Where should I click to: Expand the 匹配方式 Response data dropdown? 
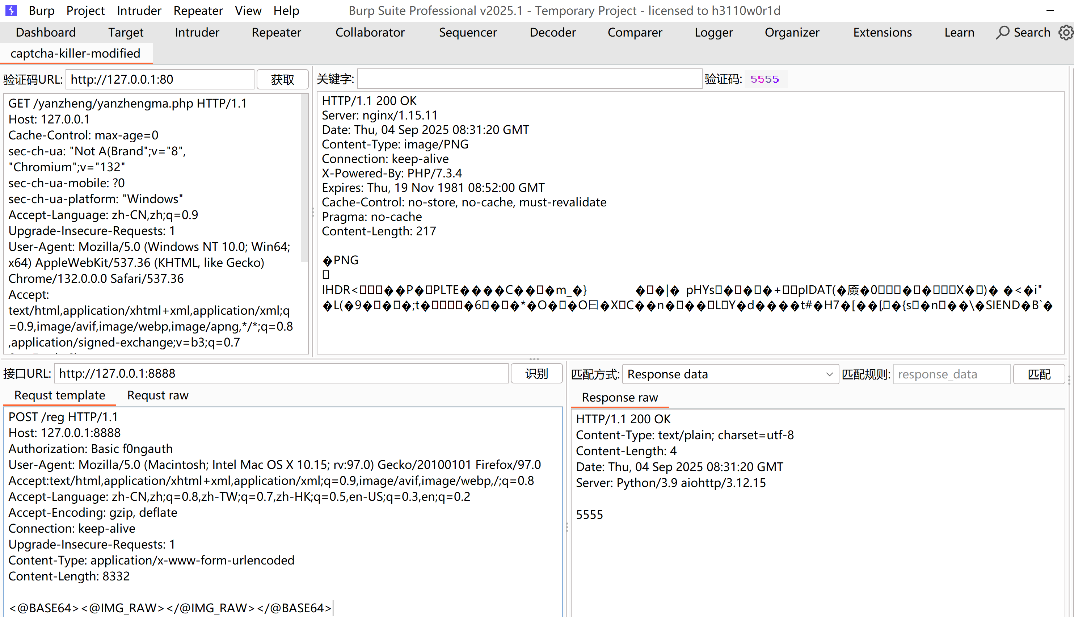(x=730, y=375)
